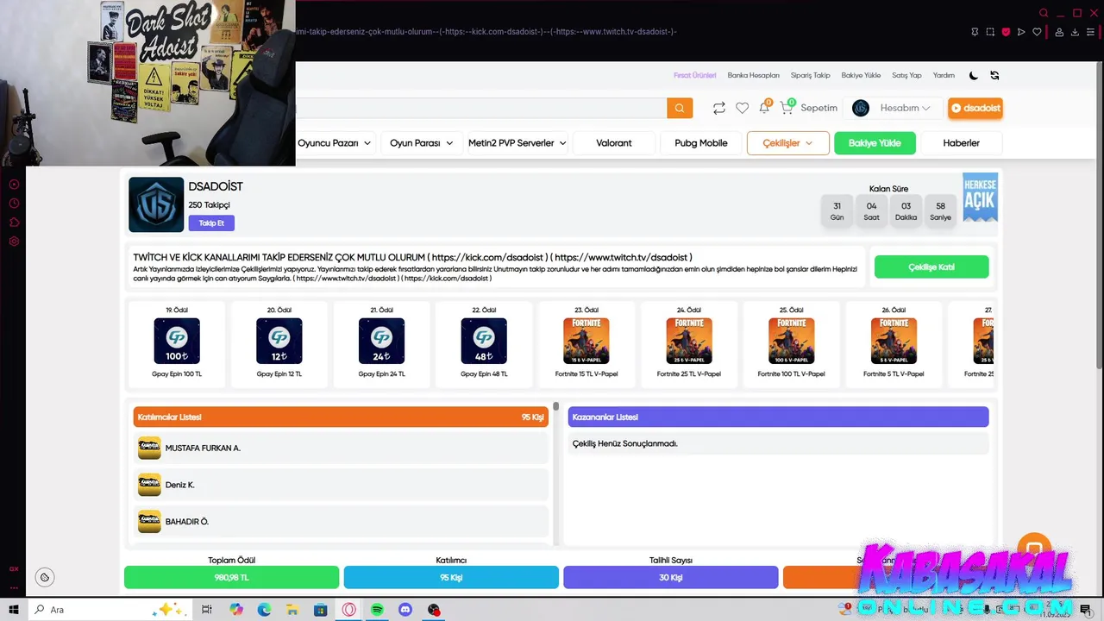Expand the Oyun Parası dropdown

tap(421, 143)
